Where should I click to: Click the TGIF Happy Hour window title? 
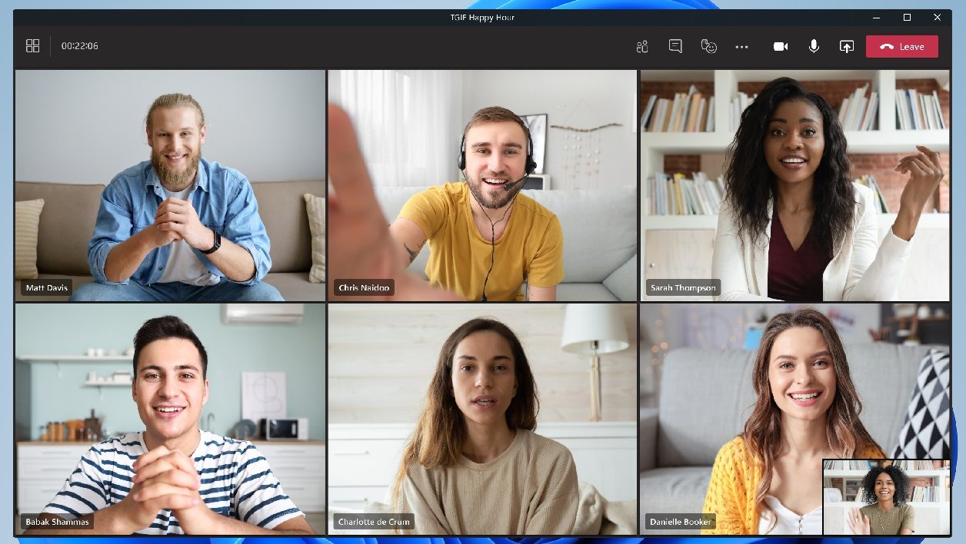[x=482, y=17]
